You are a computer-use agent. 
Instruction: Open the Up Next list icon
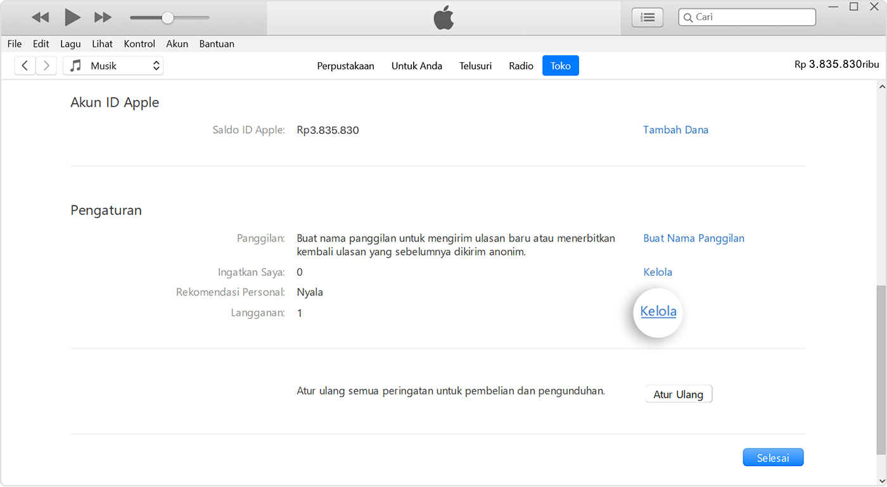point(648,18)
